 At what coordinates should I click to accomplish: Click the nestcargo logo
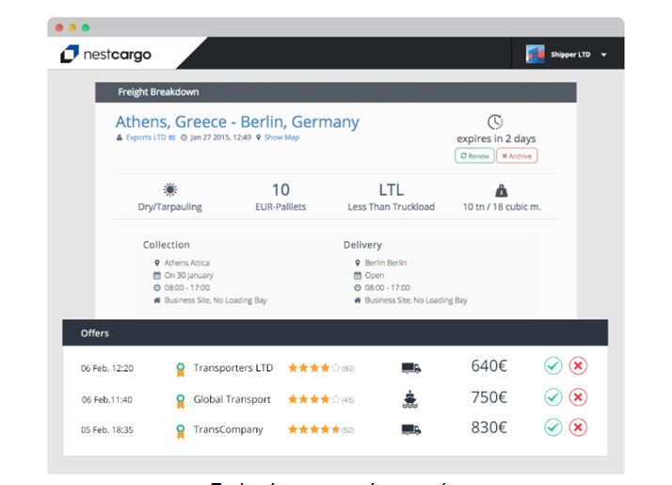105,55
